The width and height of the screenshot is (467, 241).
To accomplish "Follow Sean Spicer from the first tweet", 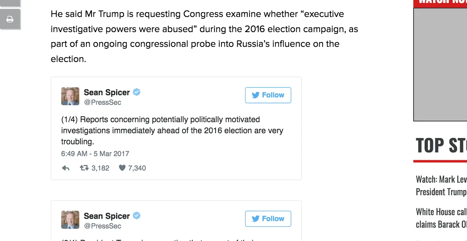I will (x=268, y=95).
